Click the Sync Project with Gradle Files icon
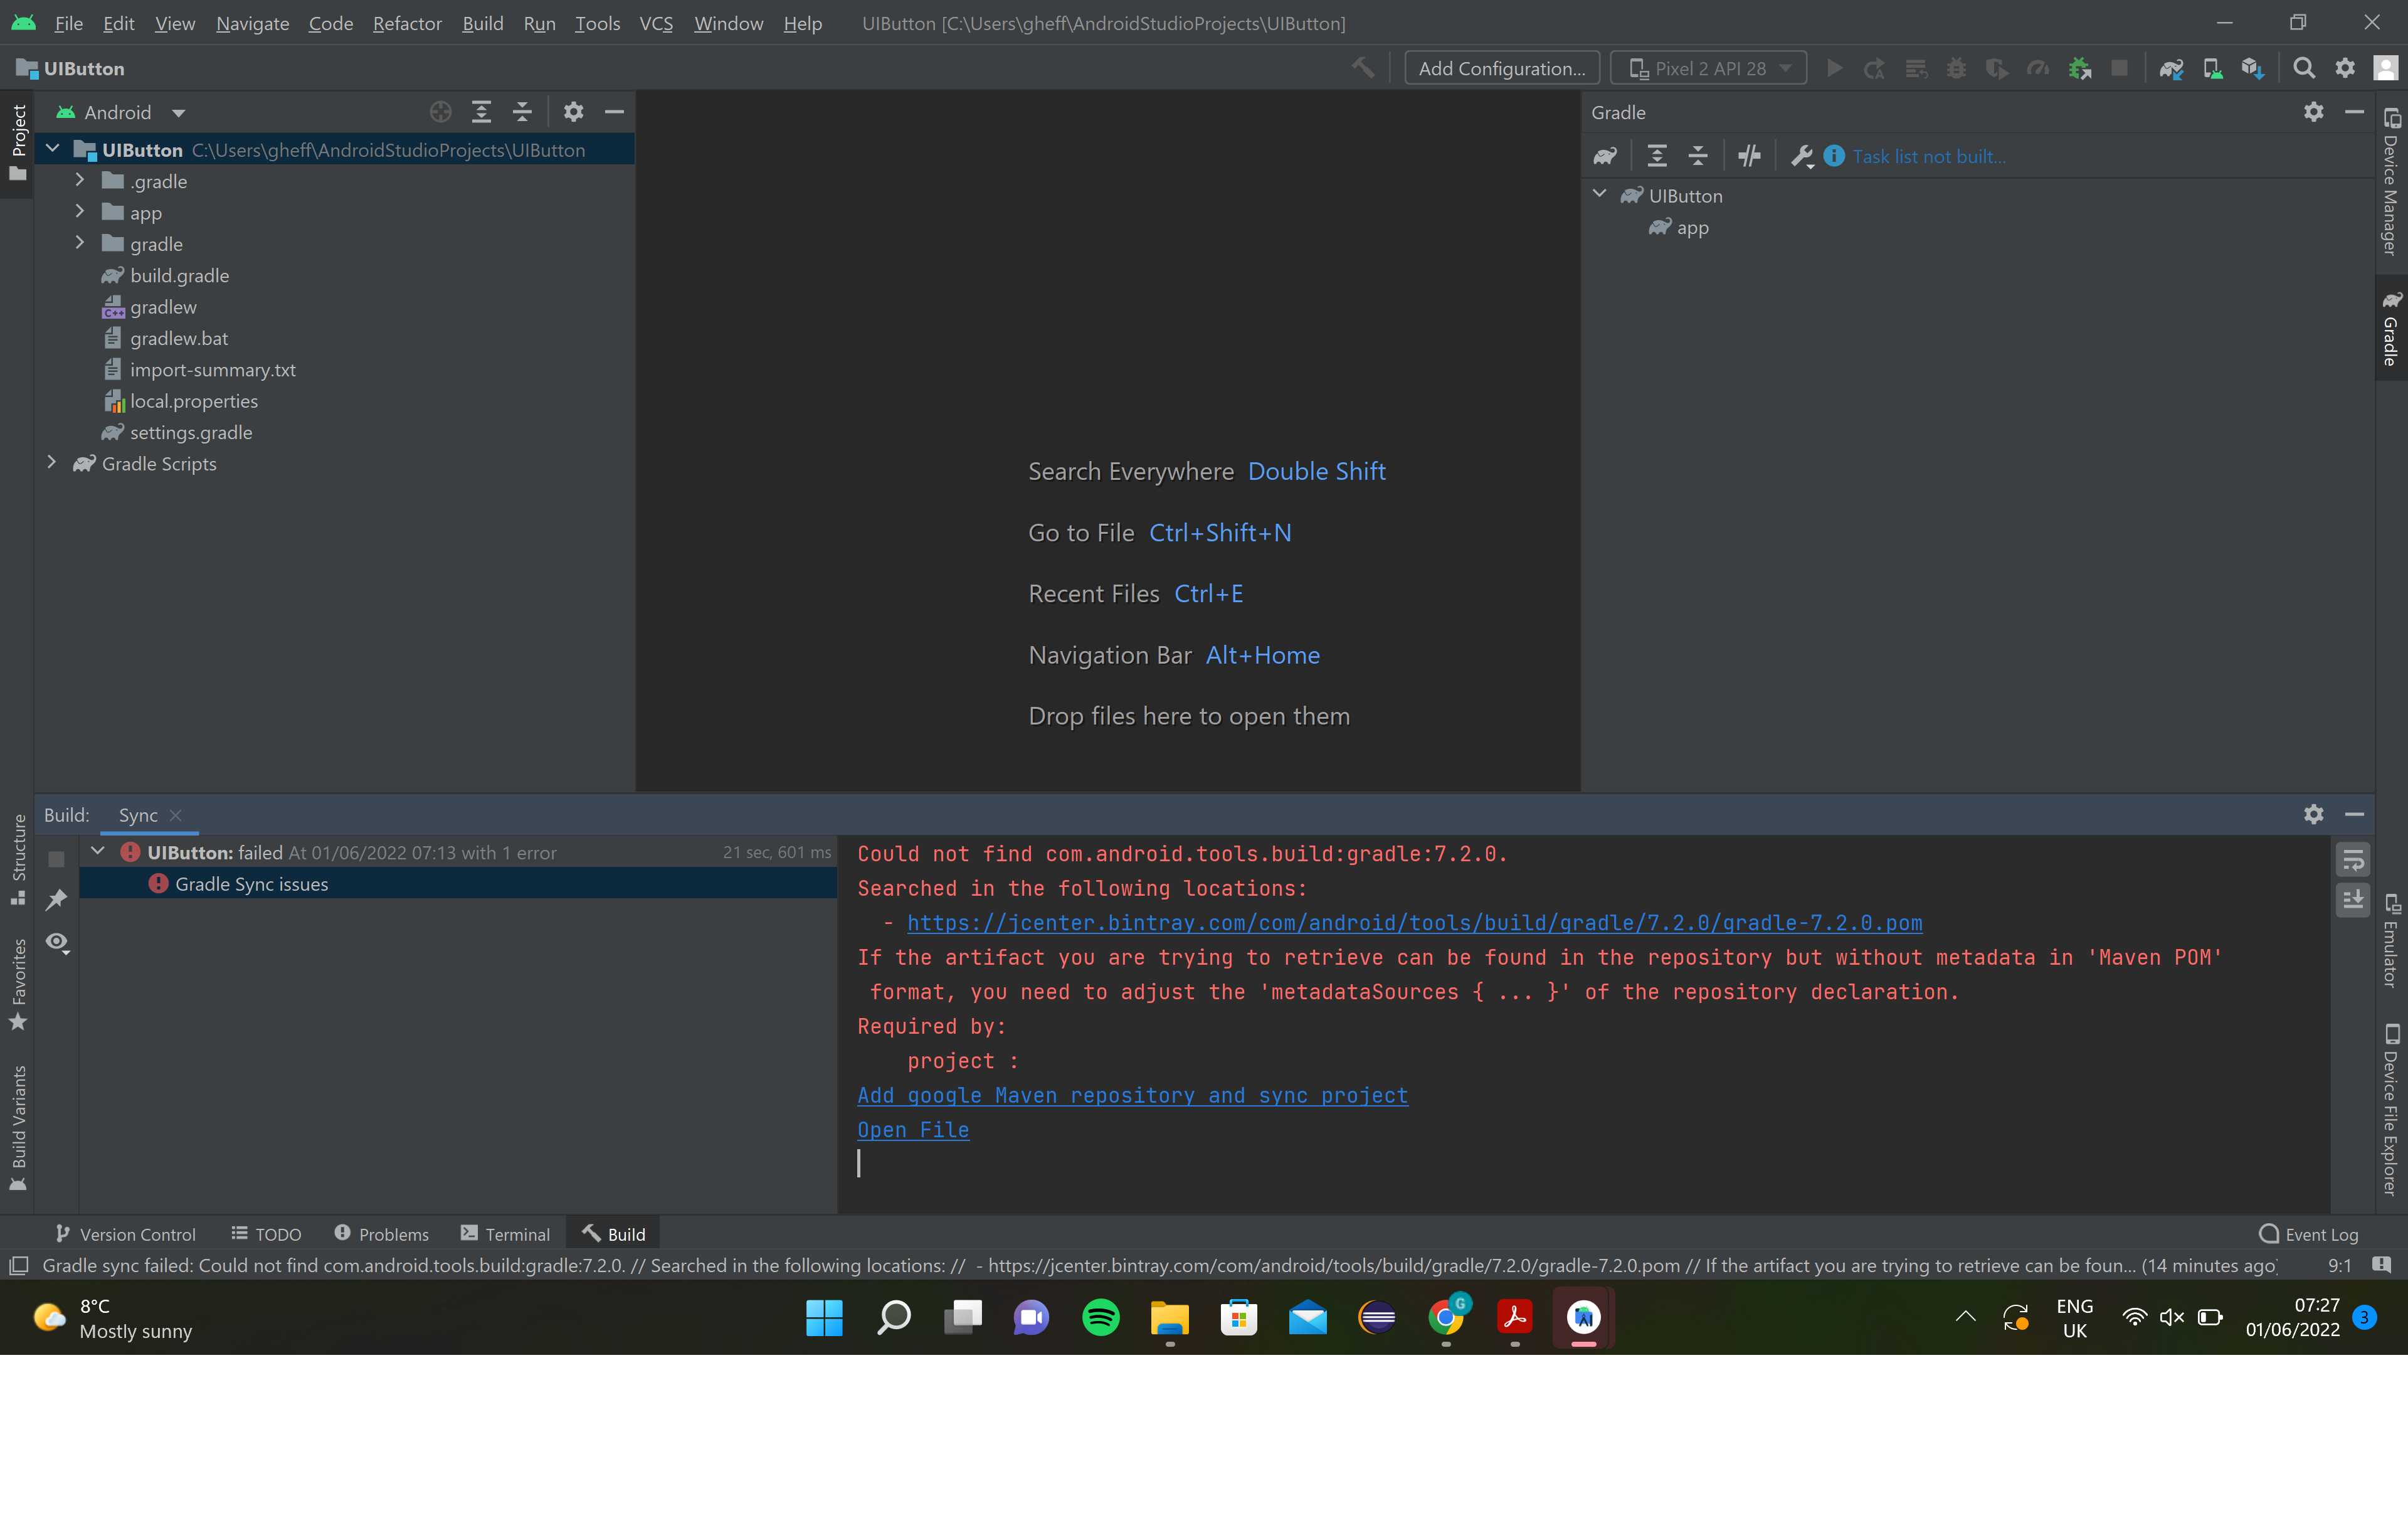This screenshot has width=2408, height=1518. pos(2170,68)
